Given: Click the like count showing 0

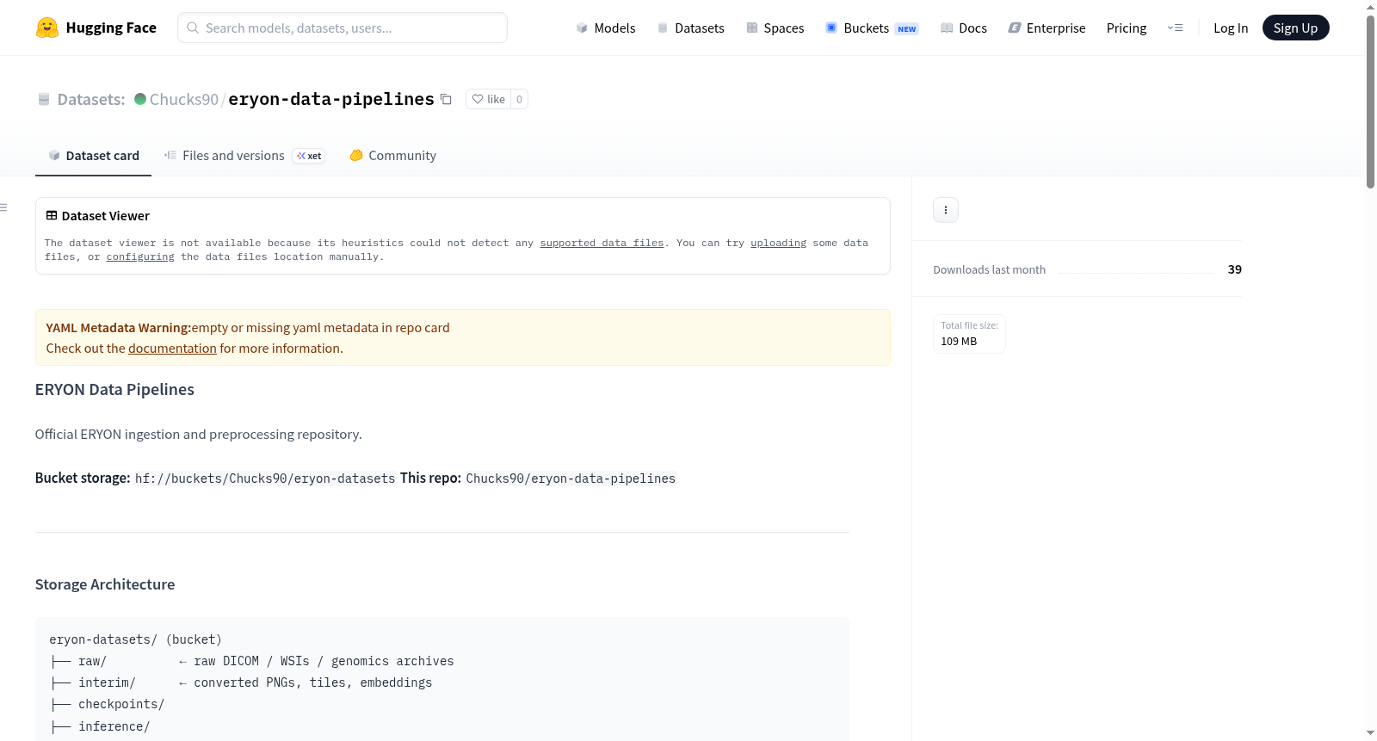Looking at the screenshot, I should point(519,99).
